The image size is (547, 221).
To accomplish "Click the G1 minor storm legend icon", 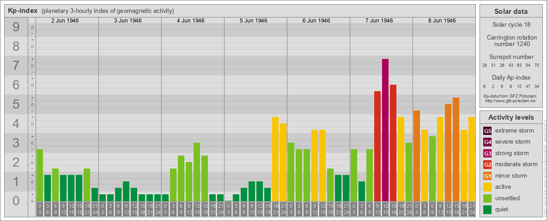I will click(487, 176).
